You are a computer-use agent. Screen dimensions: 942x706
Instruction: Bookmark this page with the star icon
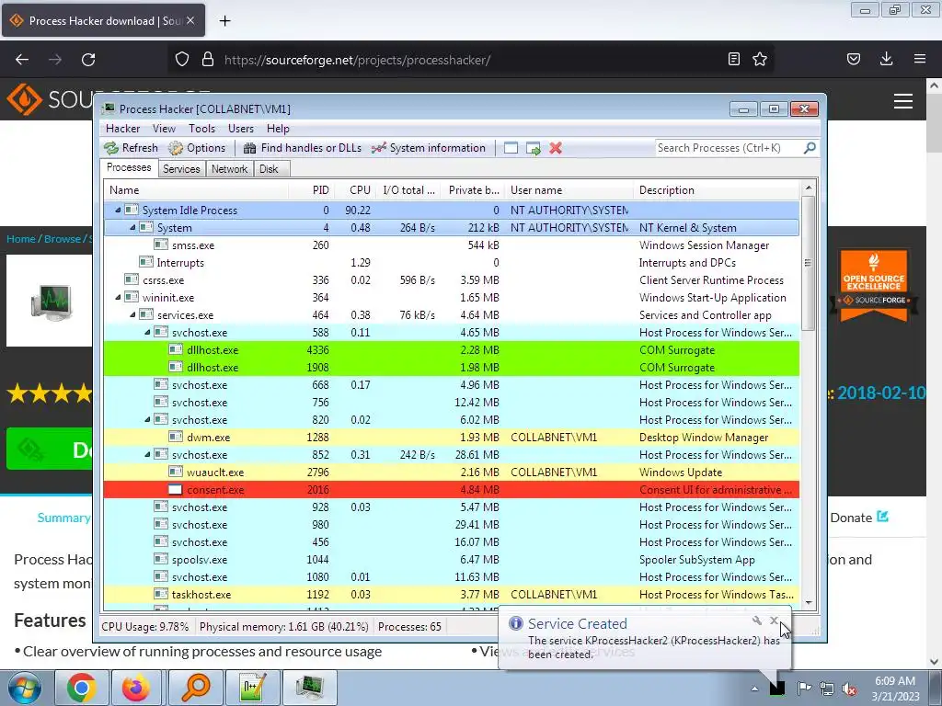760,59
